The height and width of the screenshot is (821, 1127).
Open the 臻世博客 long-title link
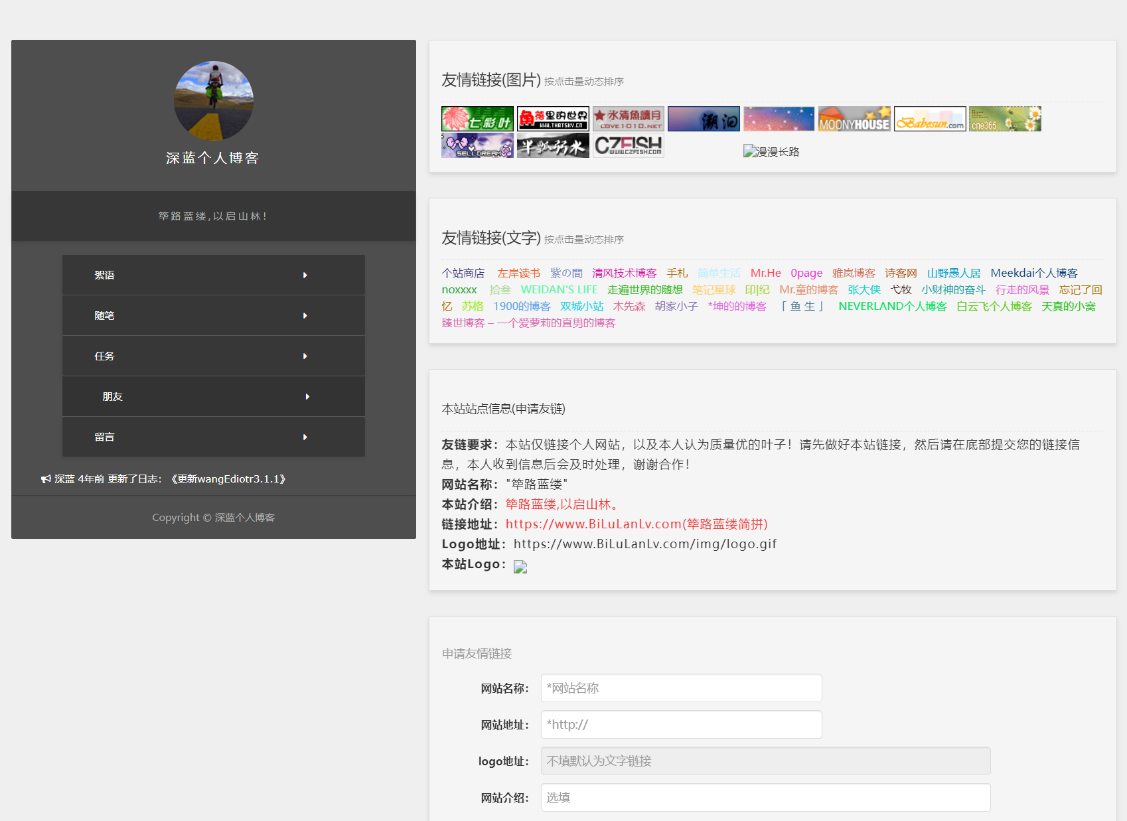click(529, 323)
